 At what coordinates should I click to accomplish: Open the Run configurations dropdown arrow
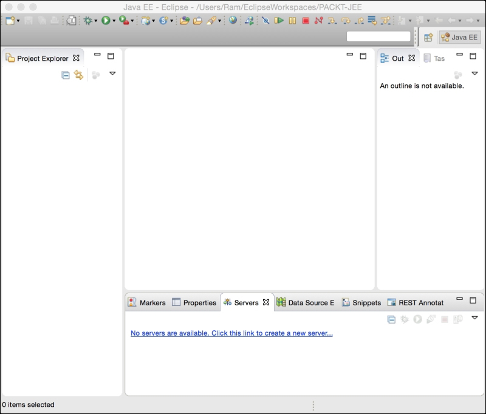114,21
